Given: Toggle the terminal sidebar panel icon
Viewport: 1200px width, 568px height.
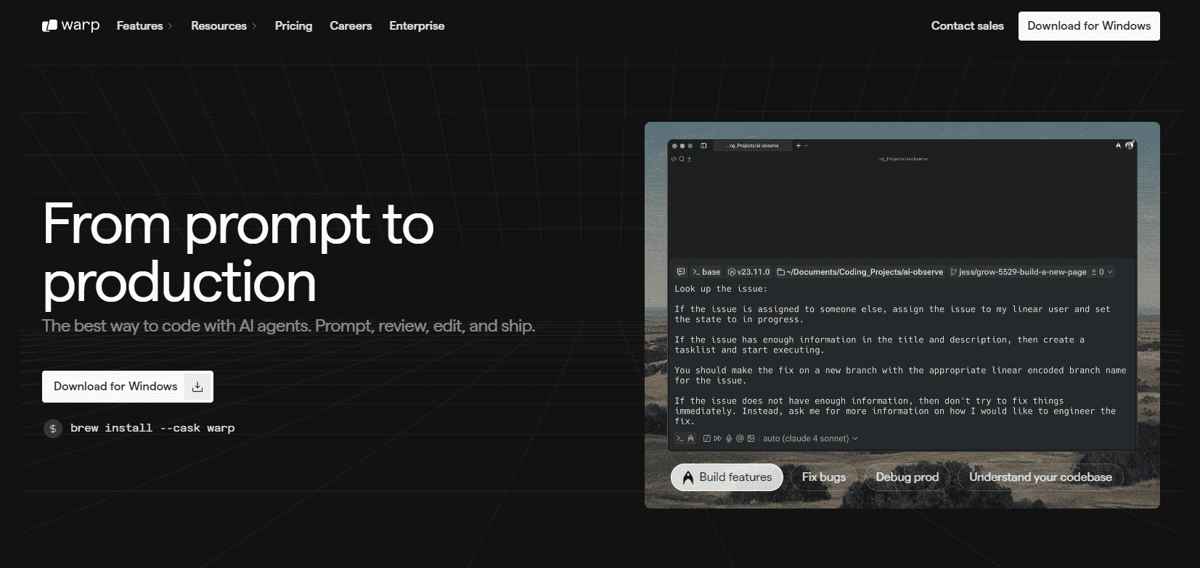Looking at the screenshot, I should click(703, 146).
